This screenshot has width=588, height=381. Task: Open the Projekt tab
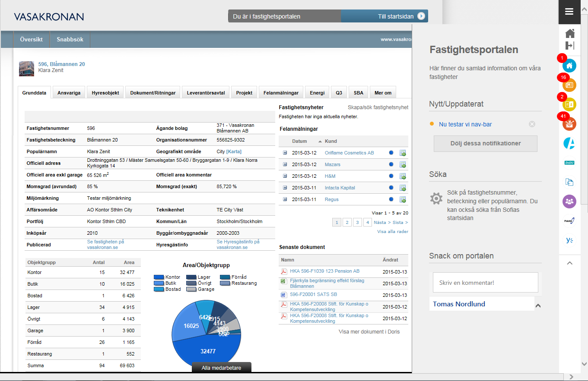245,93
